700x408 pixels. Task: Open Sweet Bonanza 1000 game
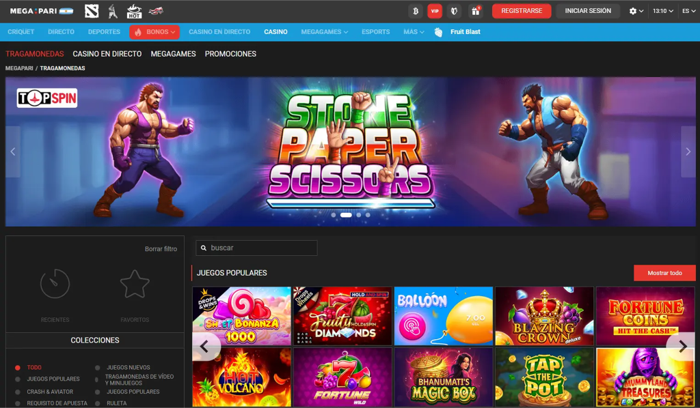pos(241,317)
